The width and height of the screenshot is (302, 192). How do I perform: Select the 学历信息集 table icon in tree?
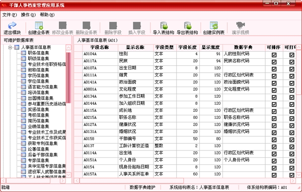coord(23,76)
